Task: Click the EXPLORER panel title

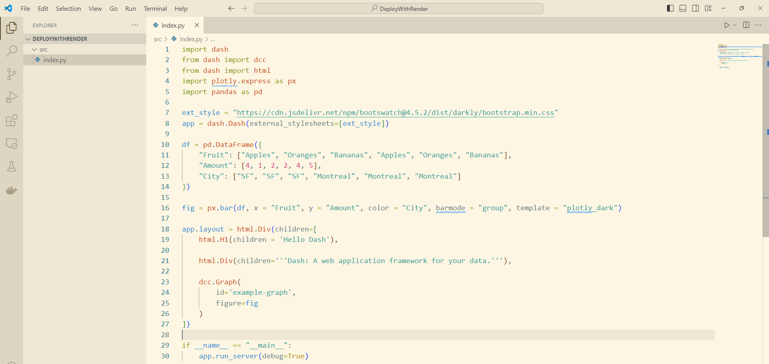Action: coord(45,25)
